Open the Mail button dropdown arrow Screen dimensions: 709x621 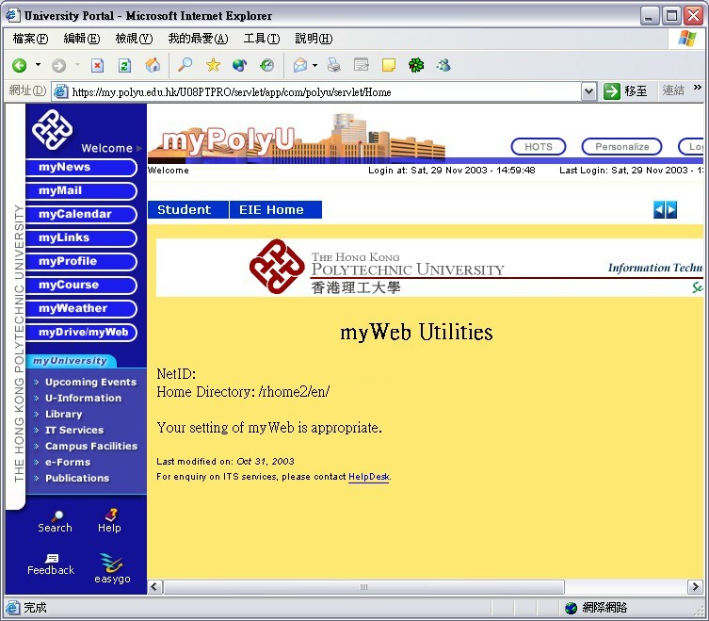click(x=314, y=66)
